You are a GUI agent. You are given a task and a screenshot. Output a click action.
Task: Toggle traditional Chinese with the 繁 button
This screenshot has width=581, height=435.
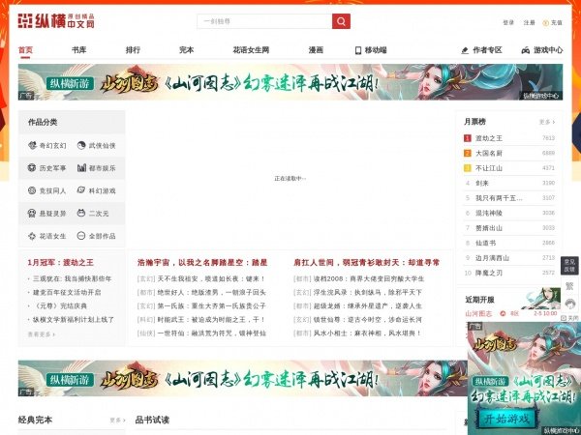(569, 286)
